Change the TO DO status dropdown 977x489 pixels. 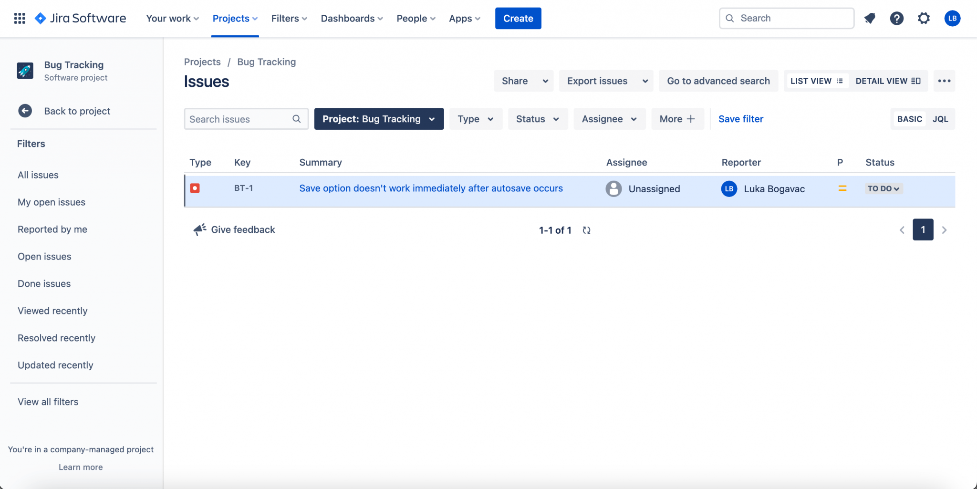coord(883,188)
